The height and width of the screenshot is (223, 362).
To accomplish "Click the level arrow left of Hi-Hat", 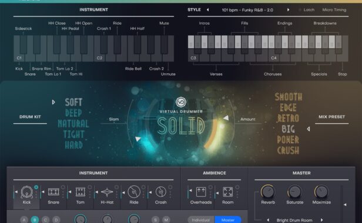I will 96,192.
